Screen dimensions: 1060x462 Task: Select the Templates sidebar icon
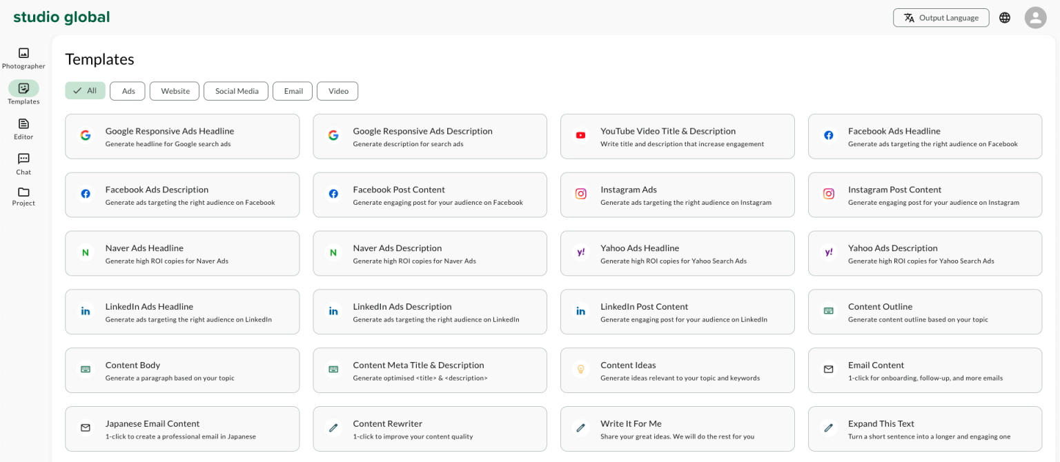click(x=23, y=88)
